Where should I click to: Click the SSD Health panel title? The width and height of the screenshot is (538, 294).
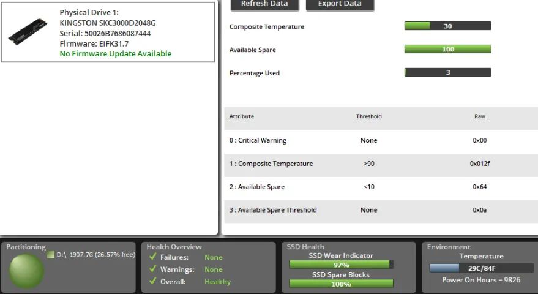pyautogui.click(x=305, y=247)
